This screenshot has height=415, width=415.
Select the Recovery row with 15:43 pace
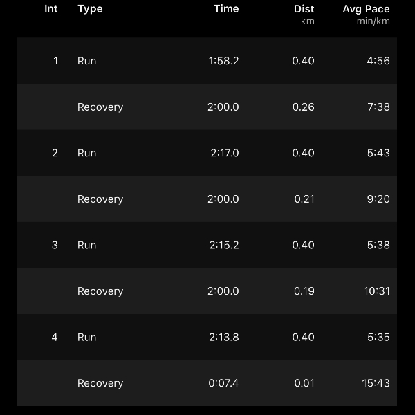tap(207, 383)
